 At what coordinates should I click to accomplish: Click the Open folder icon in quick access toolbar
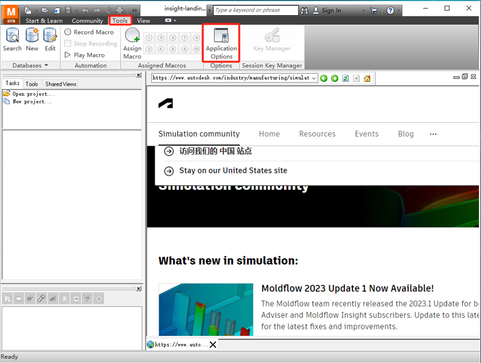pyautogui.click(x=45, y=11)
